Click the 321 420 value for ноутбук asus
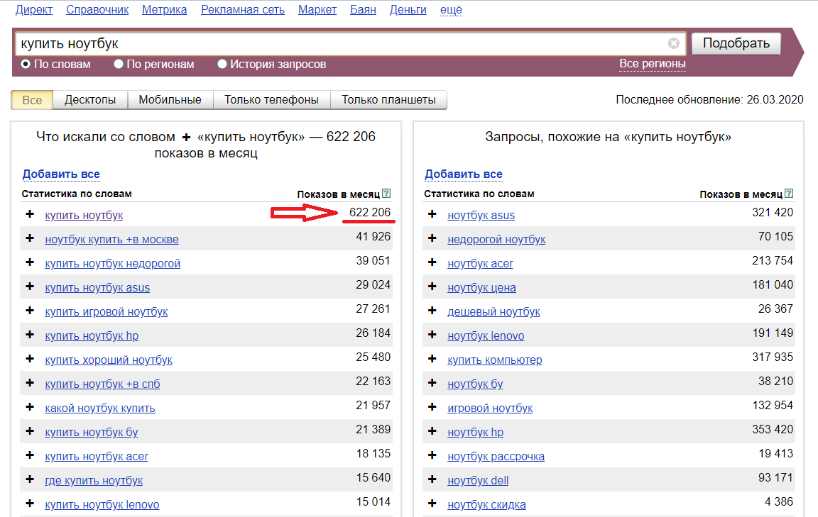The width and height of the screenshot is (818, 517). [773, 212]
